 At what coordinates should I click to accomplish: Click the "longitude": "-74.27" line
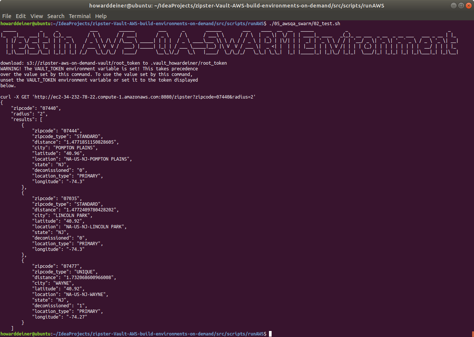pyautogui.click(x=59, y=317)
